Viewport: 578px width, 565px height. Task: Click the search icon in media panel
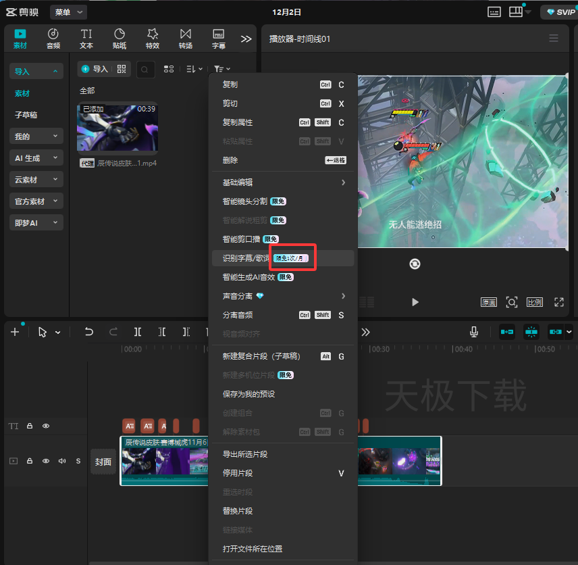(x=145, y=69)
